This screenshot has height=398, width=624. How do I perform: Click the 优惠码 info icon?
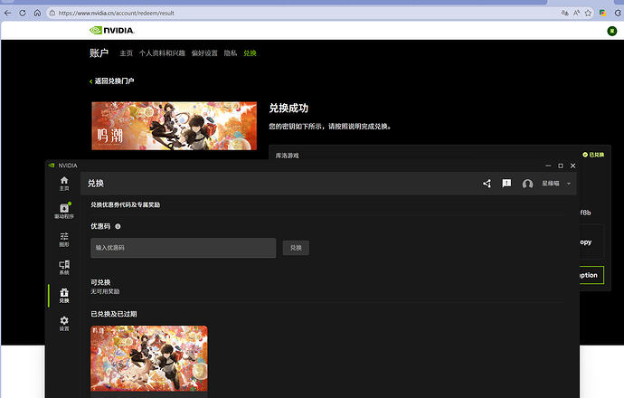[x=118, y=226]
